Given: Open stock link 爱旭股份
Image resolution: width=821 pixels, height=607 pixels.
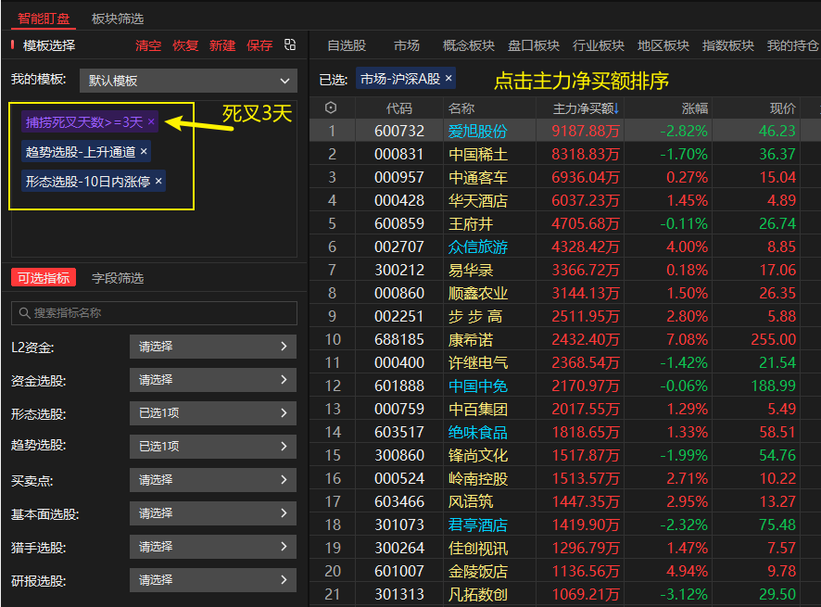Looking at the screenshot, I should pyautogui.click(x=477, y=131).
